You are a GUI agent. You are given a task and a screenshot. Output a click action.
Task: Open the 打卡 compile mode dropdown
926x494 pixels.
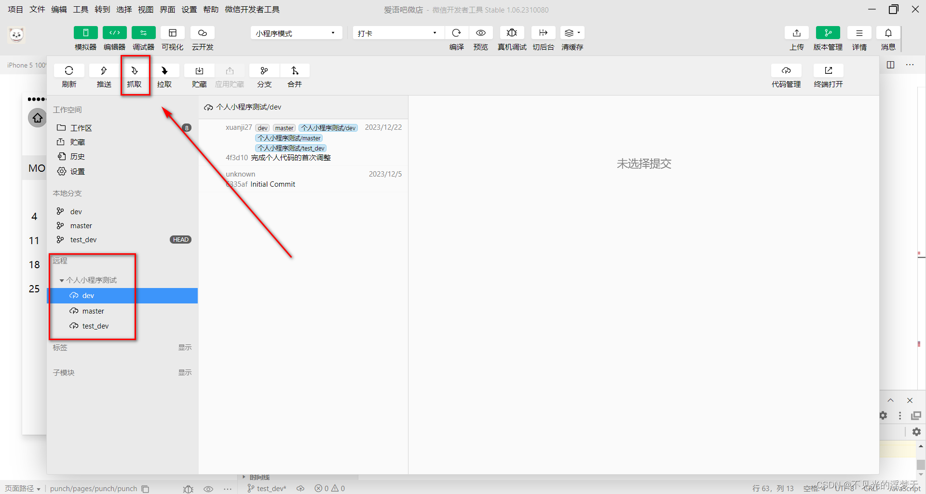tap(397, 33)
